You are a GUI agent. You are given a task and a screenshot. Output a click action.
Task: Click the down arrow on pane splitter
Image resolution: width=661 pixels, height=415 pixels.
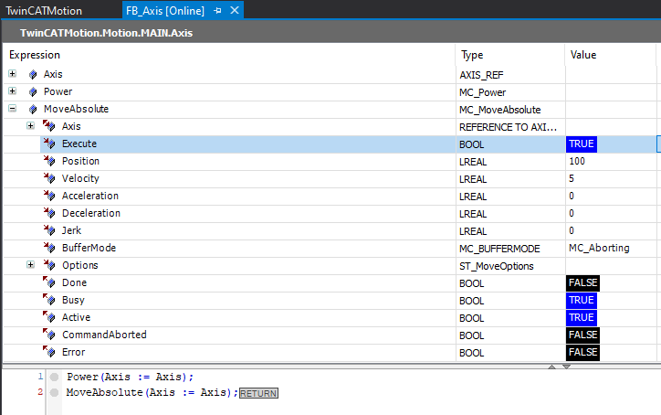coord(566,367)
